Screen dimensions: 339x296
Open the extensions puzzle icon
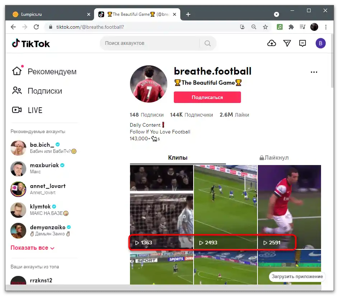pyautogui.click(x=291, y=27)
